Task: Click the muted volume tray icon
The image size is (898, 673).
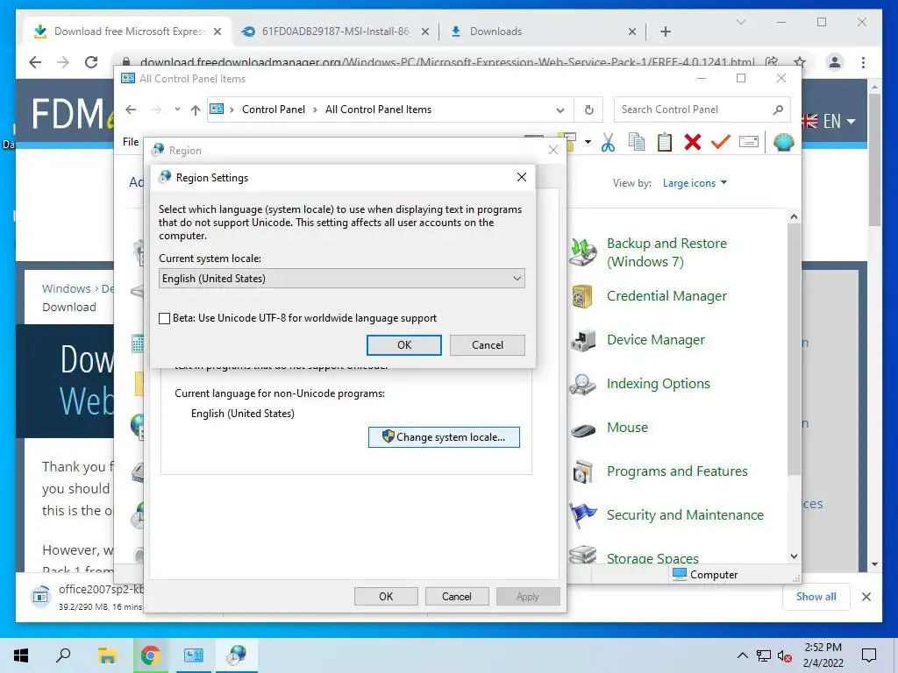Action: [784, 655]
